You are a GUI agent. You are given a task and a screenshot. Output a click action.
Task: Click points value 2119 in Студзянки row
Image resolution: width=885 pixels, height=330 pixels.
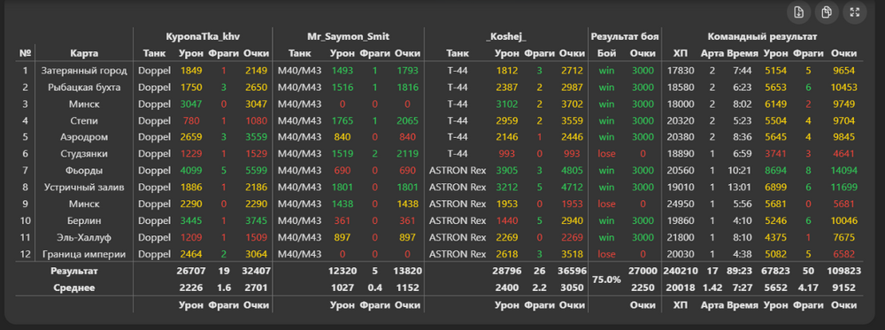407,154
